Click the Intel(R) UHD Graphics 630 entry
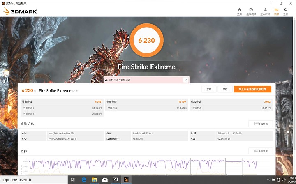The width and height of the screenshot is (296, 184). 62,133
